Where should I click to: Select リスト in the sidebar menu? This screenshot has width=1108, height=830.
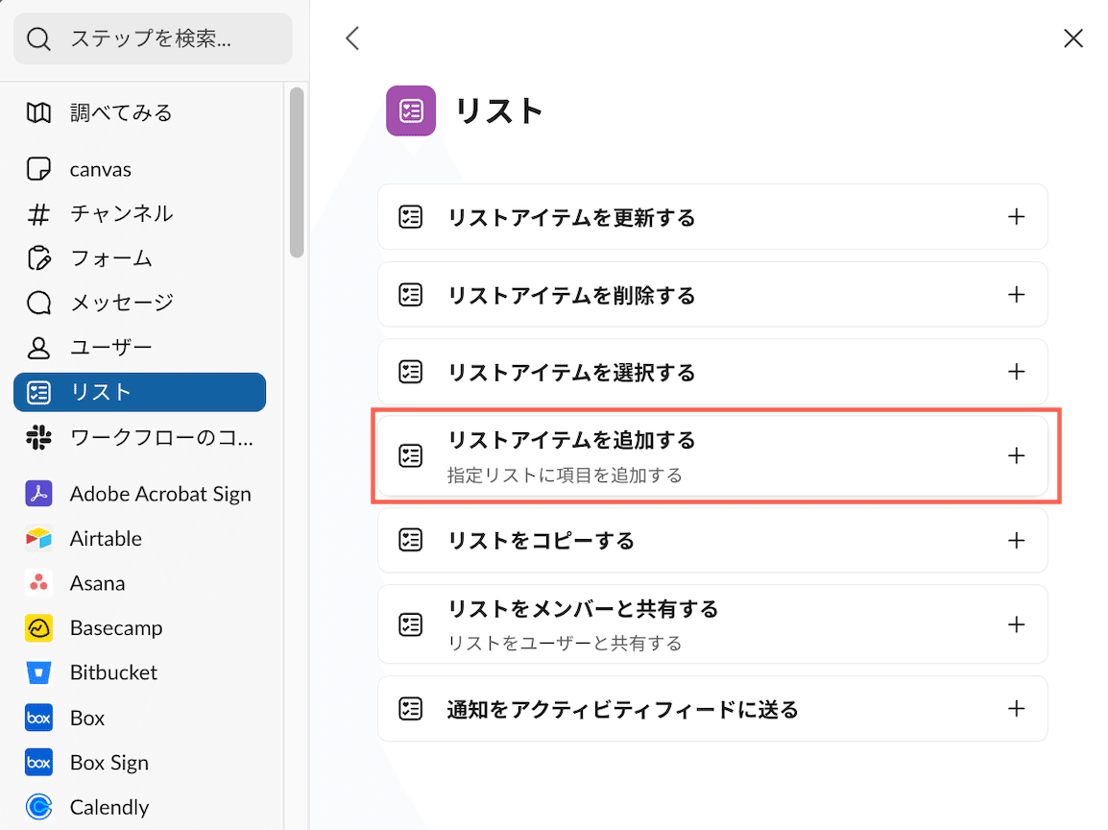(x=139, y=392)
